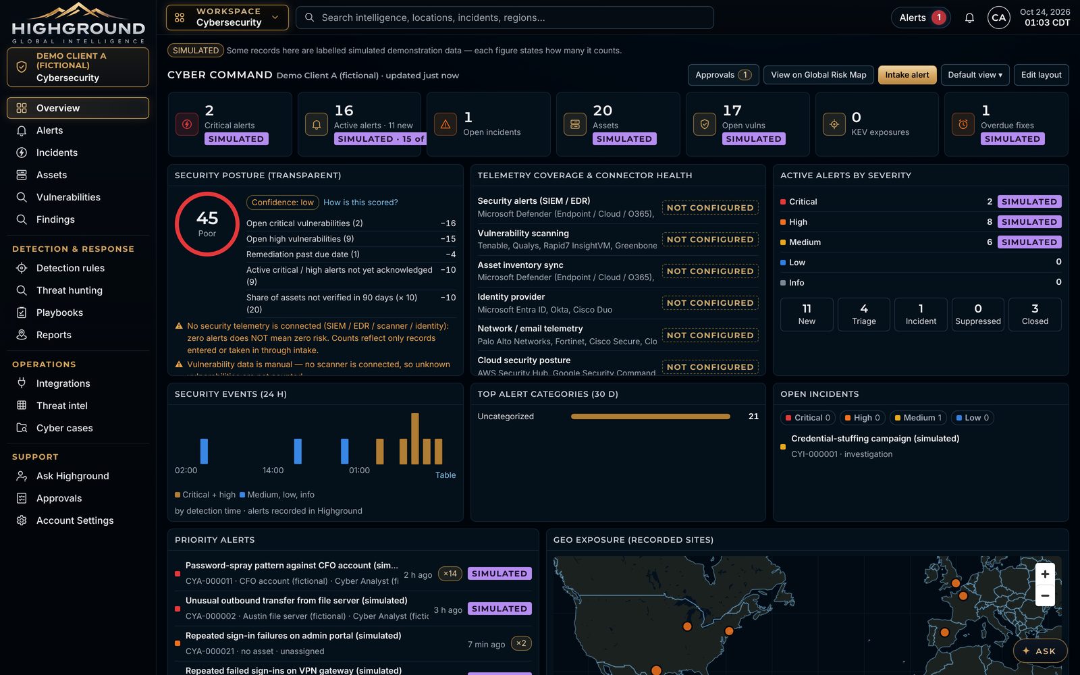Click the Overdue fixes clock icon
This screenshot has height=675, width=1080.
click(963, 124)
